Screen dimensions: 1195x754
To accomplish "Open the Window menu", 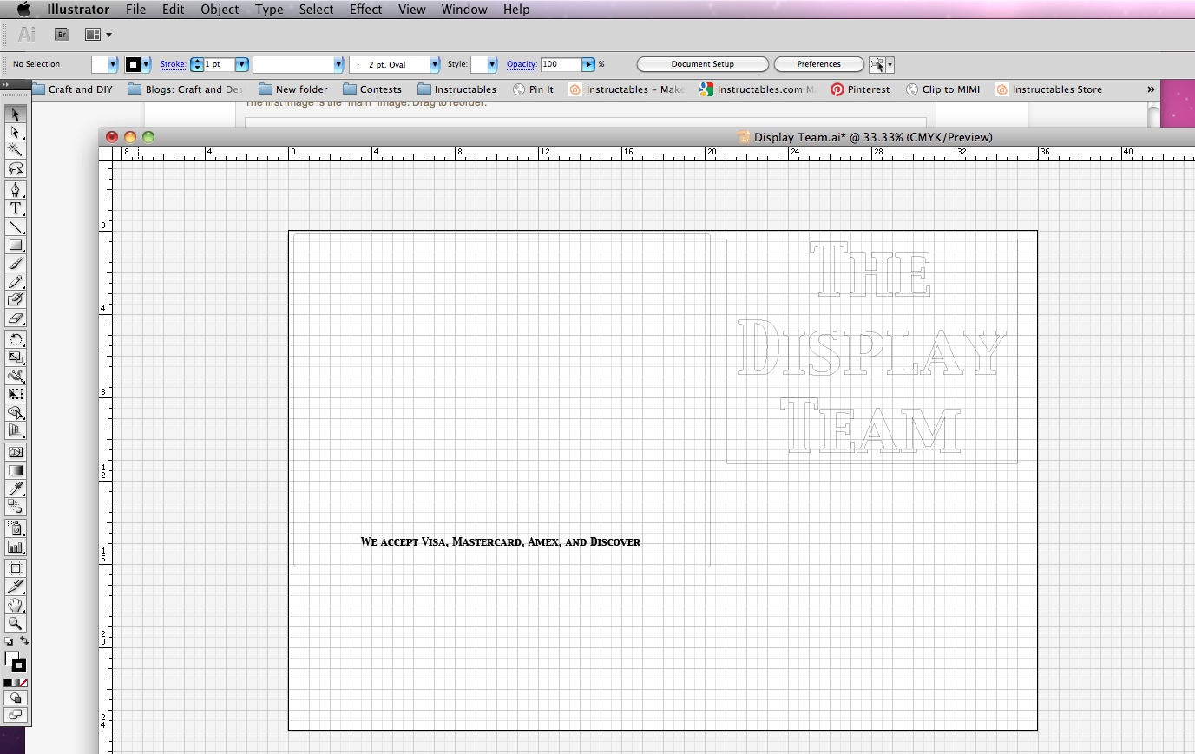I will pyautogui.click(x=464, y=10).
